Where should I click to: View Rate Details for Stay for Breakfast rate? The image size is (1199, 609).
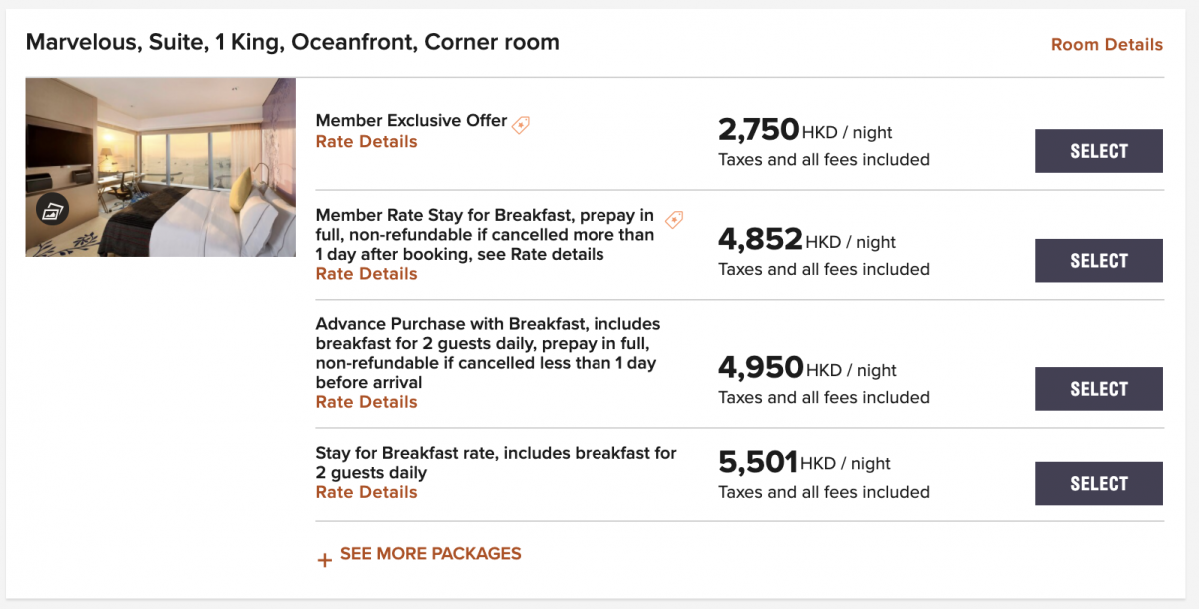[x=366, y=492]
